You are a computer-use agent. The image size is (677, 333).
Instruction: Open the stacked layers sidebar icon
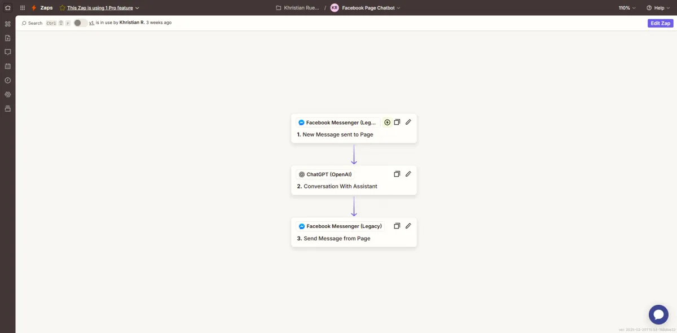[7, 108]
